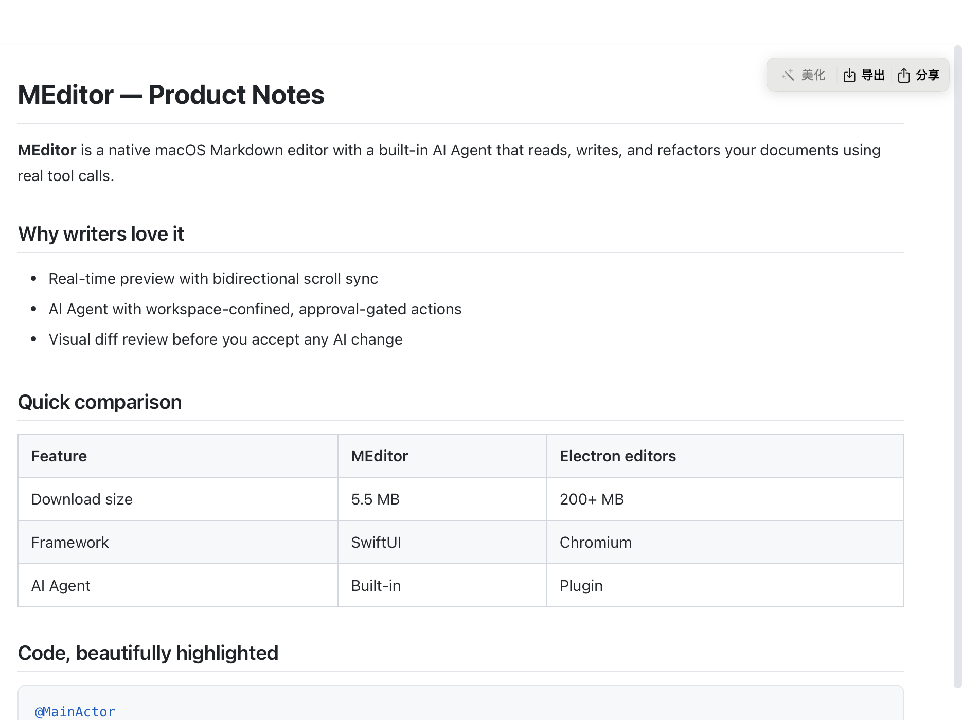962x720 pixels.
Task: Click the 'AI Agent' table cell
Action: point(178,586)
